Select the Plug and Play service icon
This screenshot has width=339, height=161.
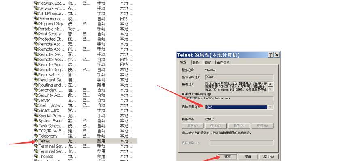[36, 24]
